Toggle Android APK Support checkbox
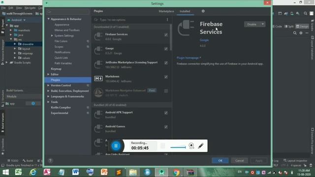The height and width of the screenshot is (177, 315). pos(166,113)
